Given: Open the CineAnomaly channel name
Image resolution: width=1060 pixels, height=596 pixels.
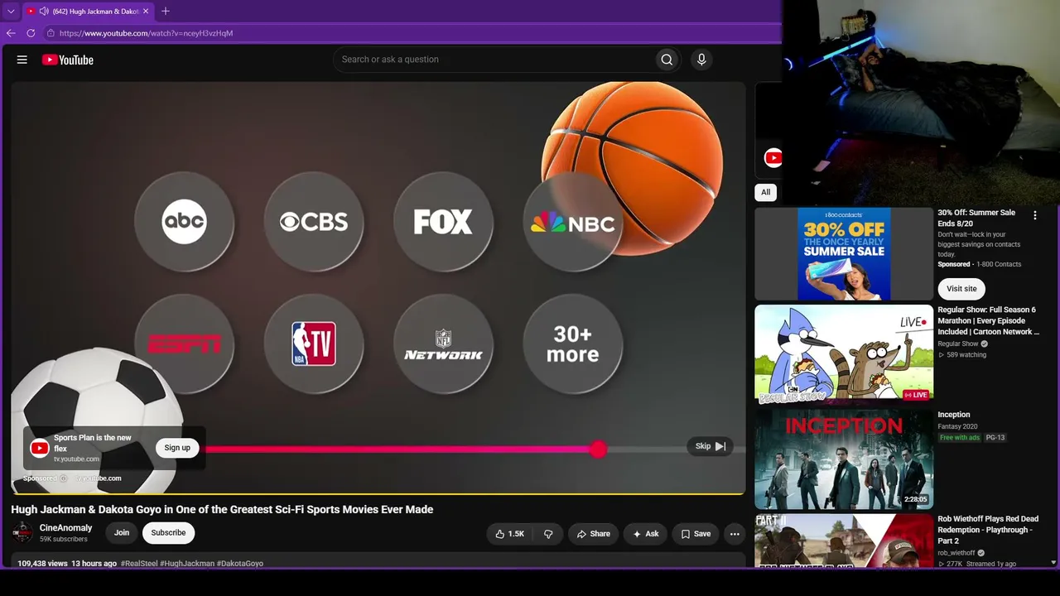Looking at the screenshot, I should point(66,528).
